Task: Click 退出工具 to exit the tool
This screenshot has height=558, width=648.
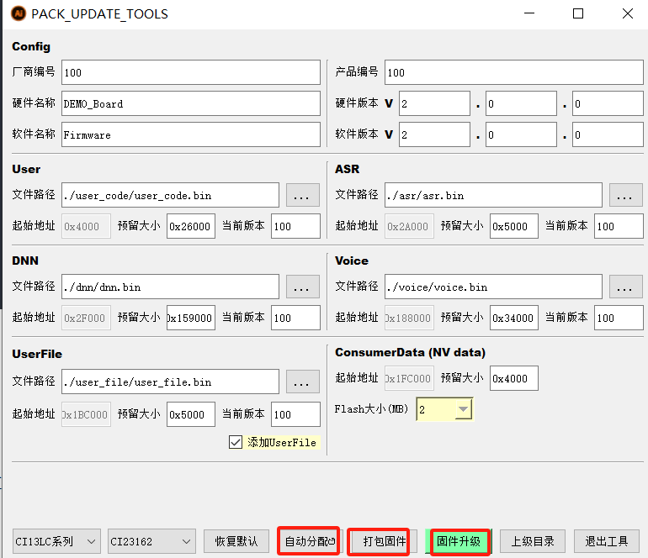Action: point(606,541)
